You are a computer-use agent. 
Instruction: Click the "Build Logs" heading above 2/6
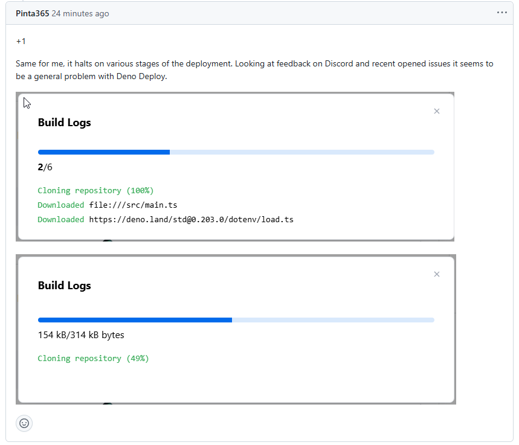pos(65,123)
